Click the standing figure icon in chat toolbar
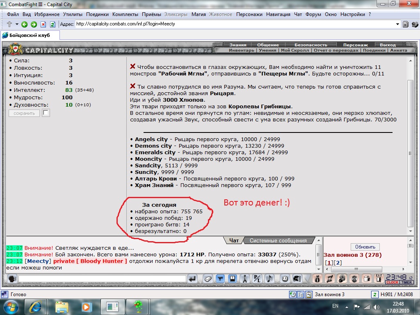The image size is (420, 315). pos(244,279)
